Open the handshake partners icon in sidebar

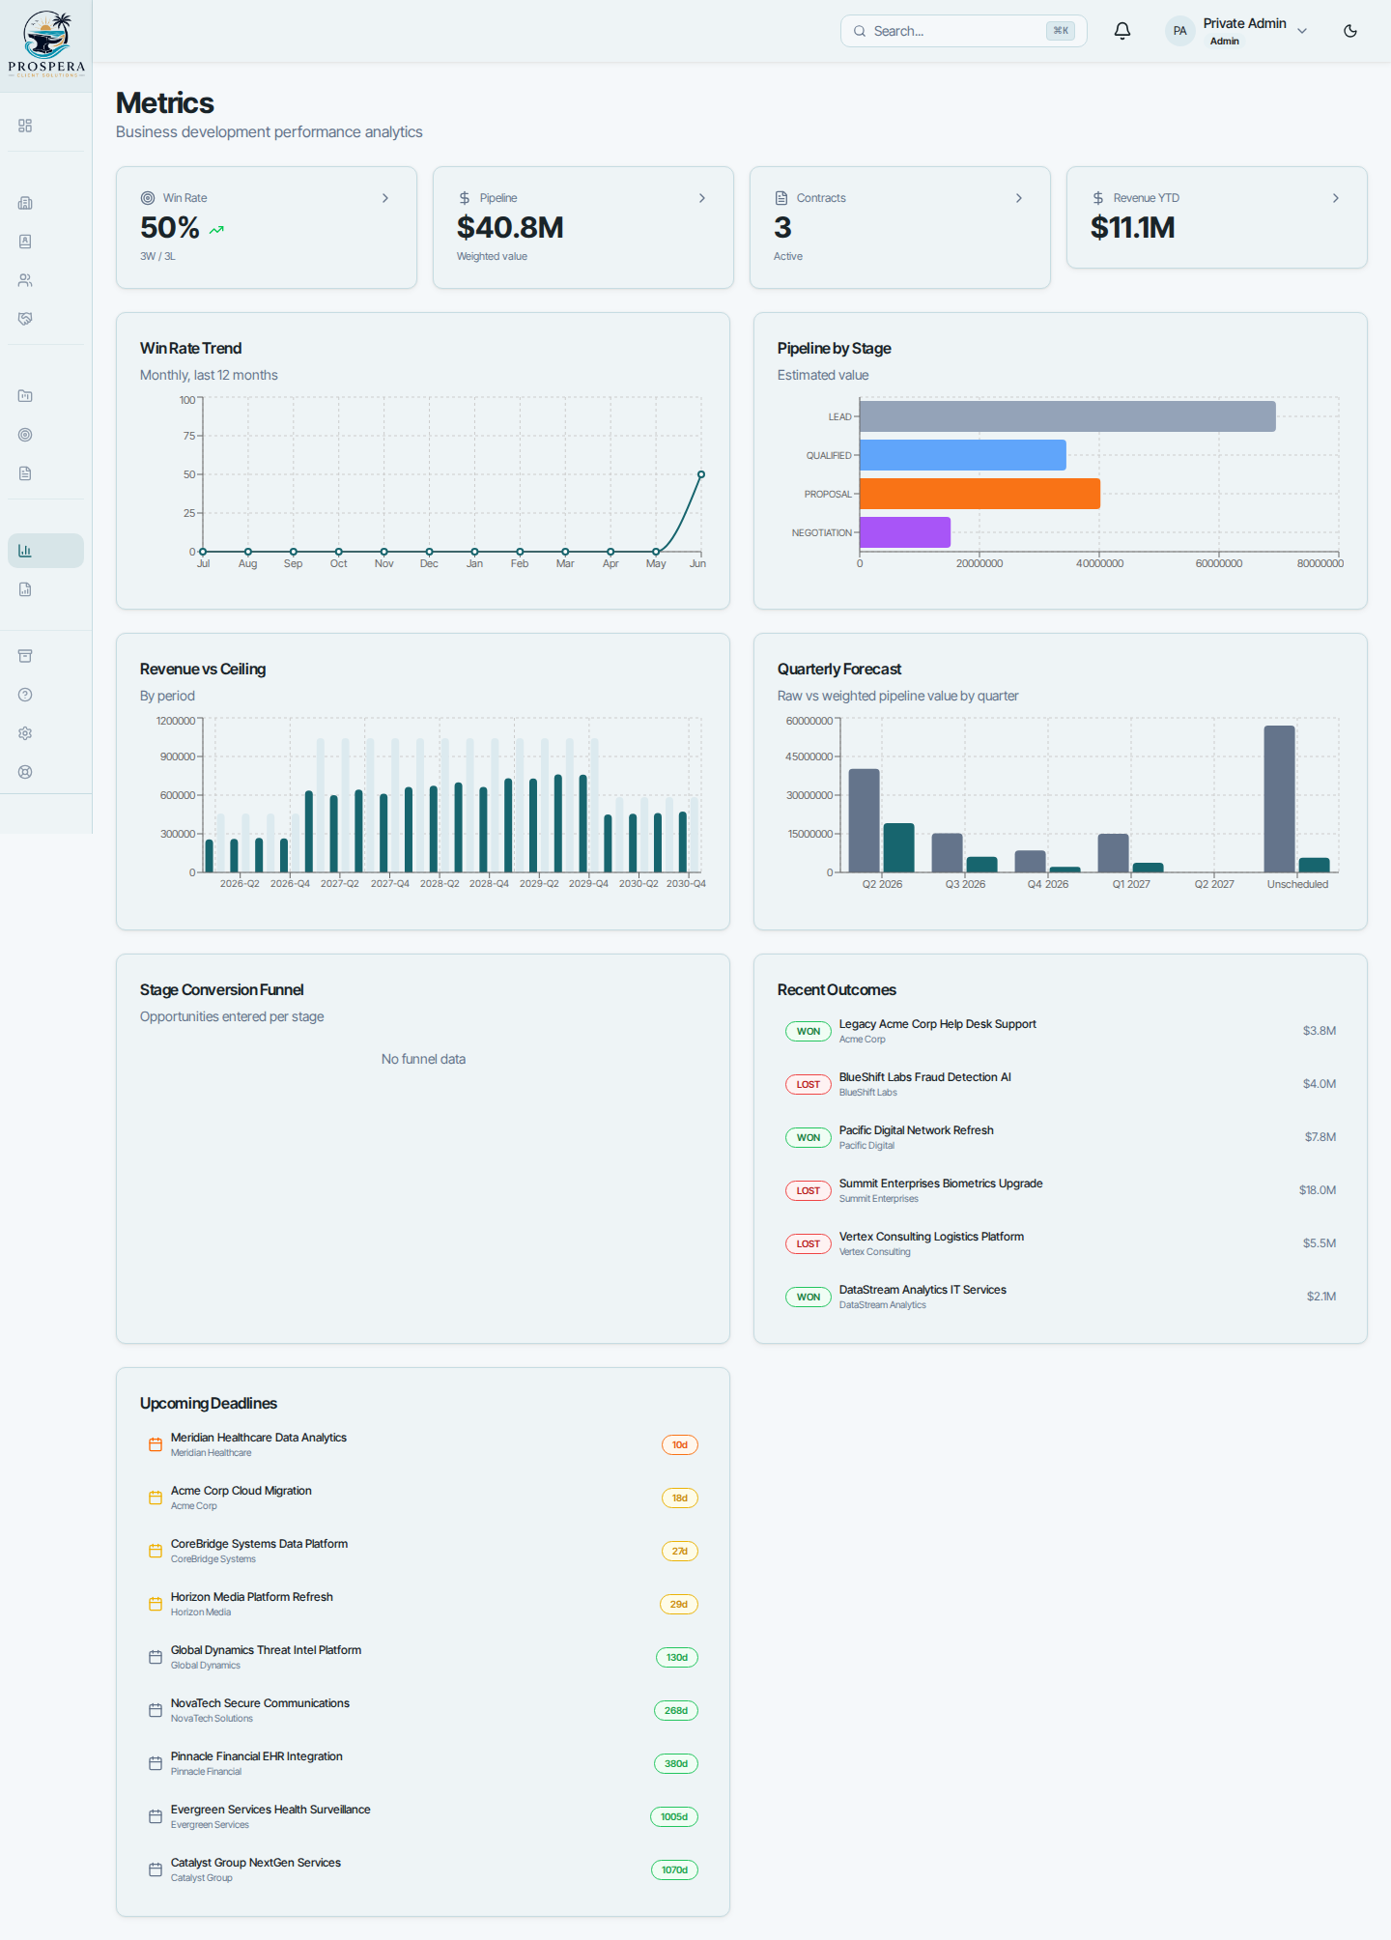tap(25, 319)
